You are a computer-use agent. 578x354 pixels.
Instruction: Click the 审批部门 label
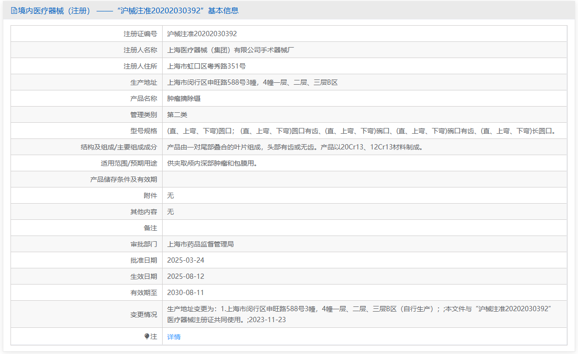(x=144, y=244)
